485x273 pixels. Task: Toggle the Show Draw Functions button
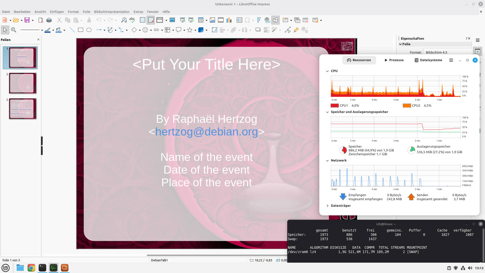276,20
